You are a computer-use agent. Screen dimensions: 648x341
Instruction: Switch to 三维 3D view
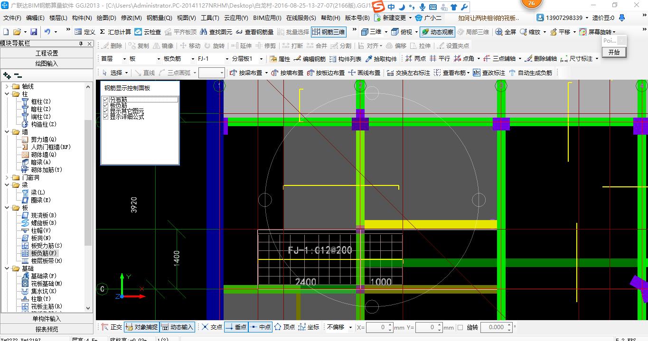tap(371, 32)
